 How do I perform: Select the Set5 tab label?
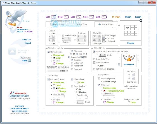point(98,17)
